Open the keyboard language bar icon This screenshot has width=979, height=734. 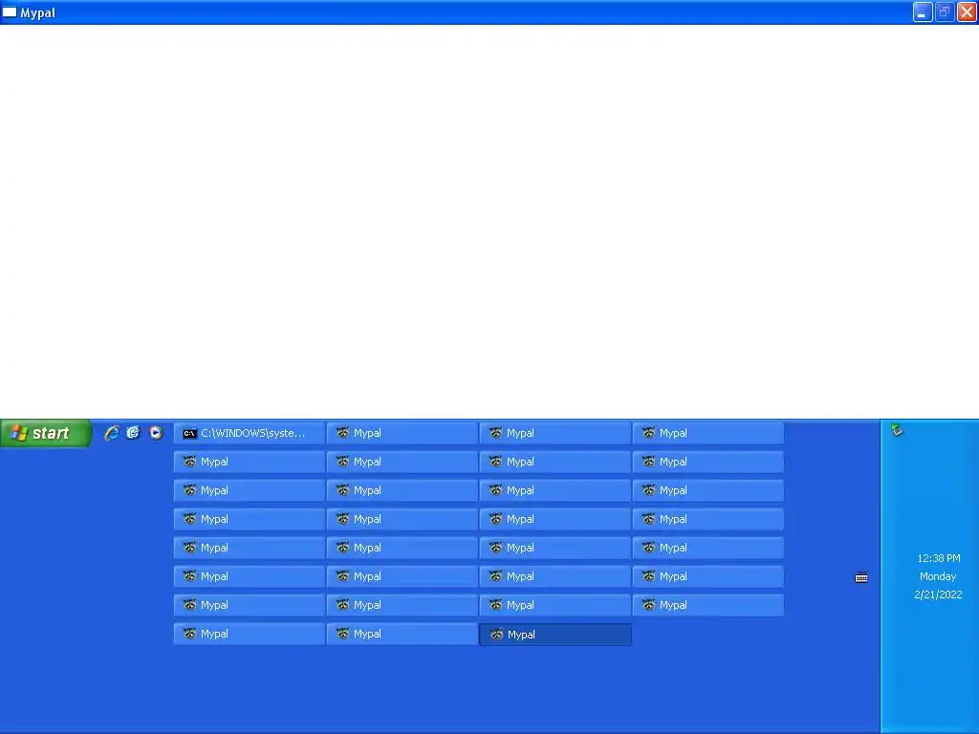[x=861, y=577]
